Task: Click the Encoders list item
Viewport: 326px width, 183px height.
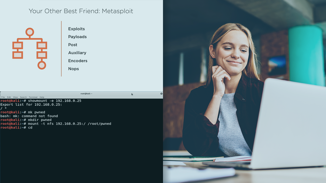Action: click(x=78, y=61)
